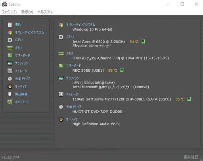Click green temperature indicator beside 39 °C
This screenshot has height=161, width=203.
click(122, 70)
